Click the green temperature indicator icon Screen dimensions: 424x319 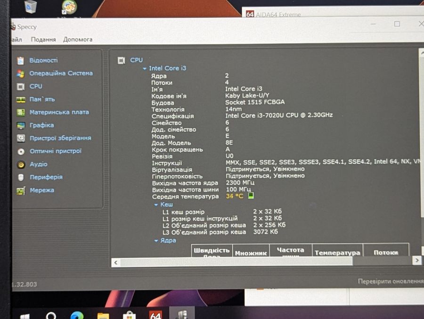[x=251, y=196]
